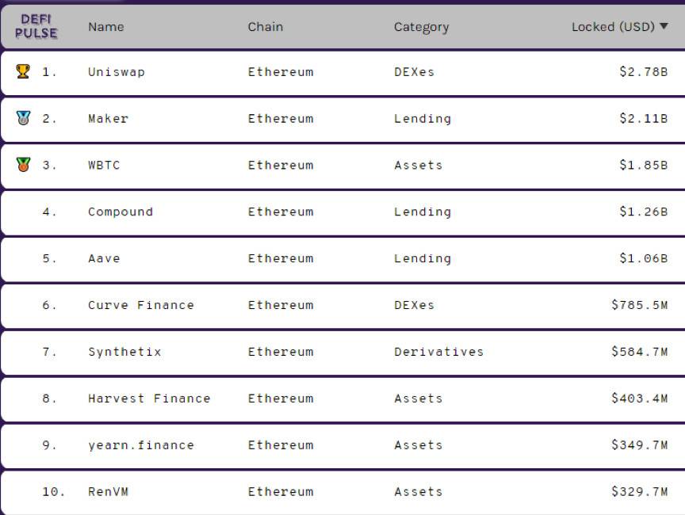Open the Uniswap project link
Image resolution: width=685 pixels, height=515 pixels.
pos(117,71)
